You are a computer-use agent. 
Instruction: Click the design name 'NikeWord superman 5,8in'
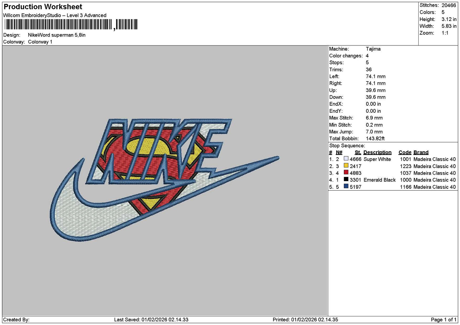(57, 35)
